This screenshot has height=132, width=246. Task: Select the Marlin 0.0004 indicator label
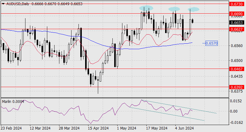(x=13, y=102)
